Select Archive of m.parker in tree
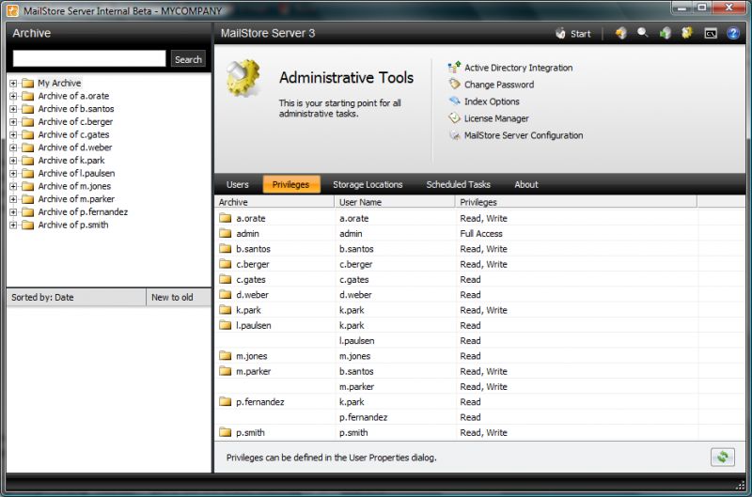This screenshot has height=497, width=752. 76,199
